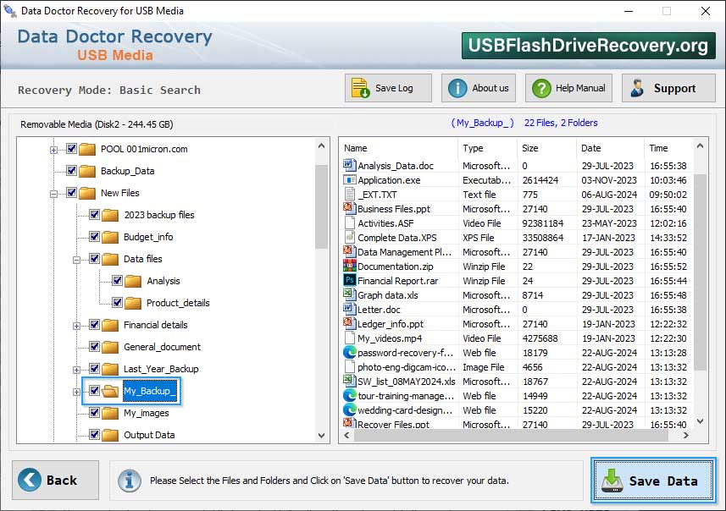Click the open folder icon of My_Backup_

[110, 391]
